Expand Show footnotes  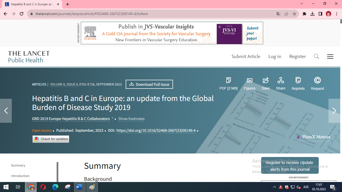pyautogui.click(x=131, y=119)
